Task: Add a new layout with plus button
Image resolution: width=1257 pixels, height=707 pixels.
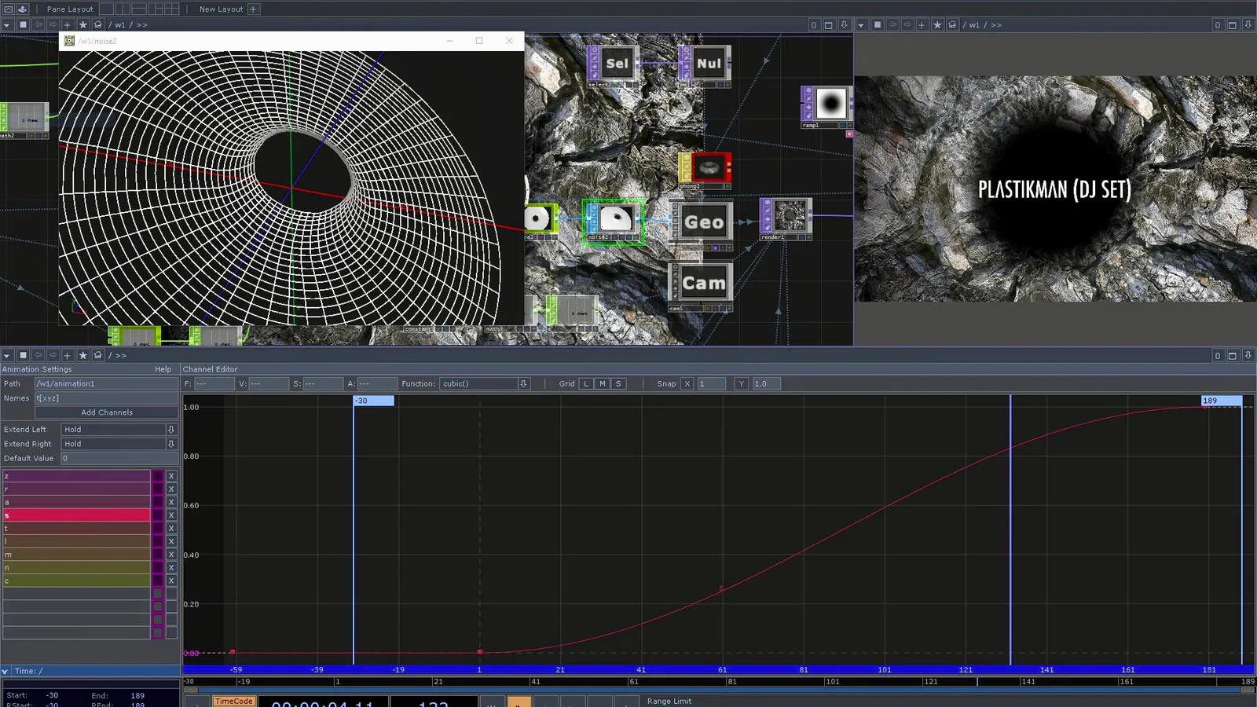Action: pyautogui.click(x=253, y=9)
